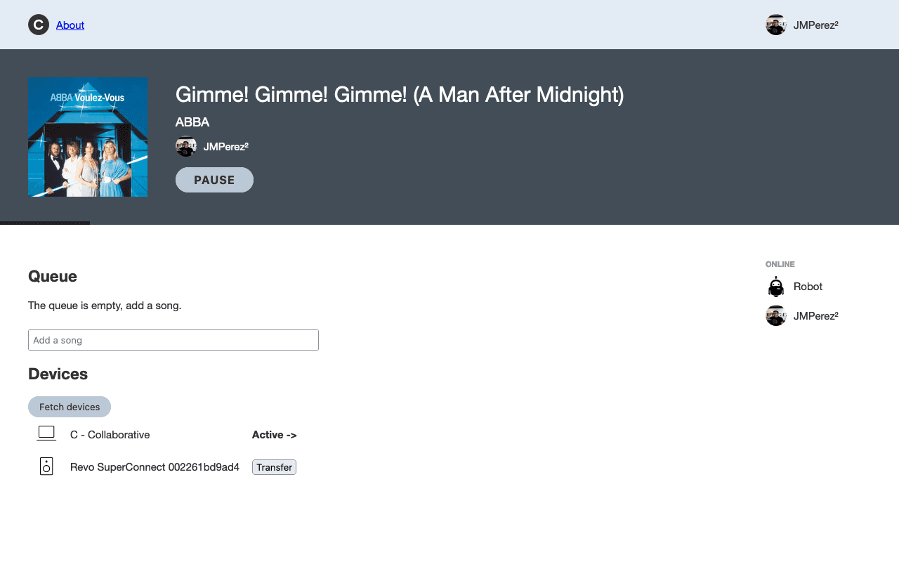Select the C - Collaborative device name
Screen dimensions: 899x562
(x=110, y=435)
